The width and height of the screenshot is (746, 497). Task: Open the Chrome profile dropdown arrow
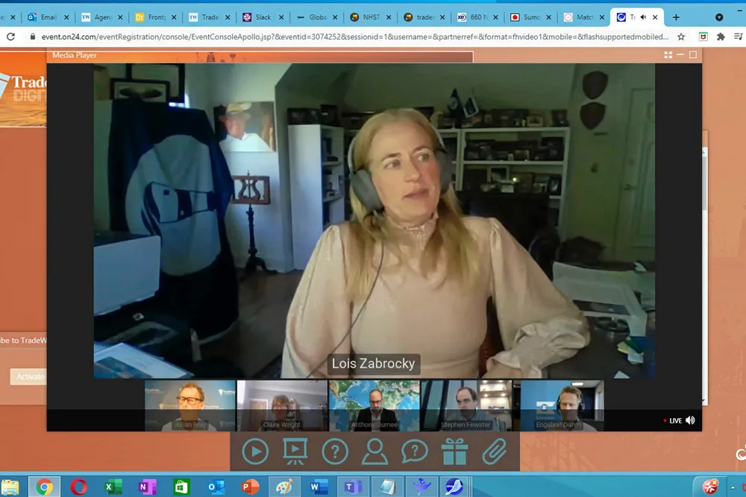pos(719,16)
